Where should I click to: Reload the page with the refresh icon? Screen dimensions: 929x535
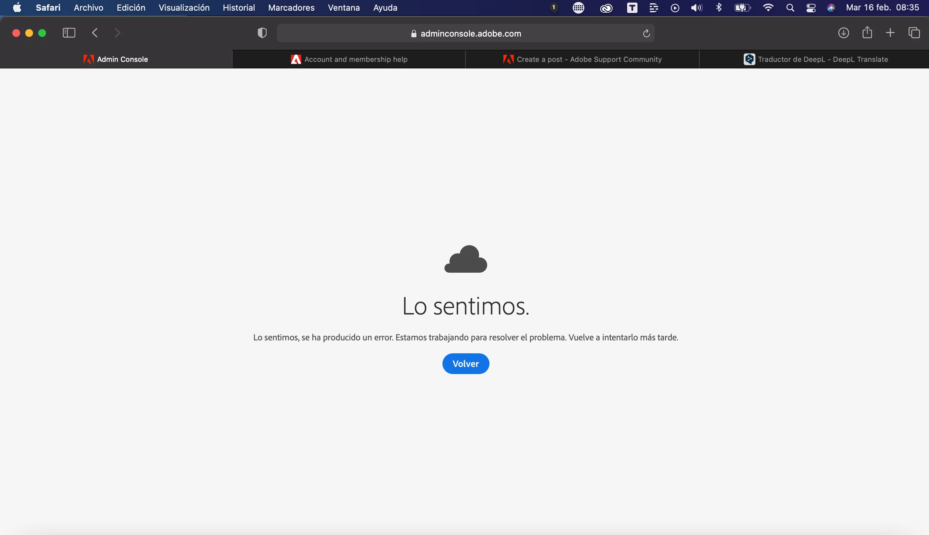(647, 34)
